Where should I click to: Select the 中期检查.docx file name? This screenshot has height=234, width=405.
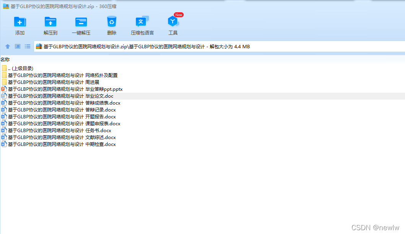coord(62,144)
